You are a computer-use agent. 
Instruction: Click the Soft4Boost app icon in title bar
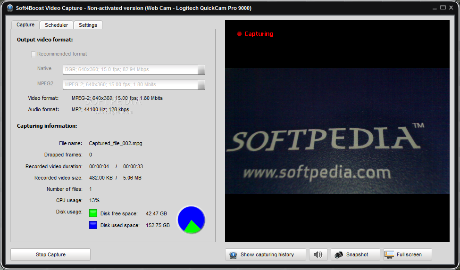click(10, 8)
